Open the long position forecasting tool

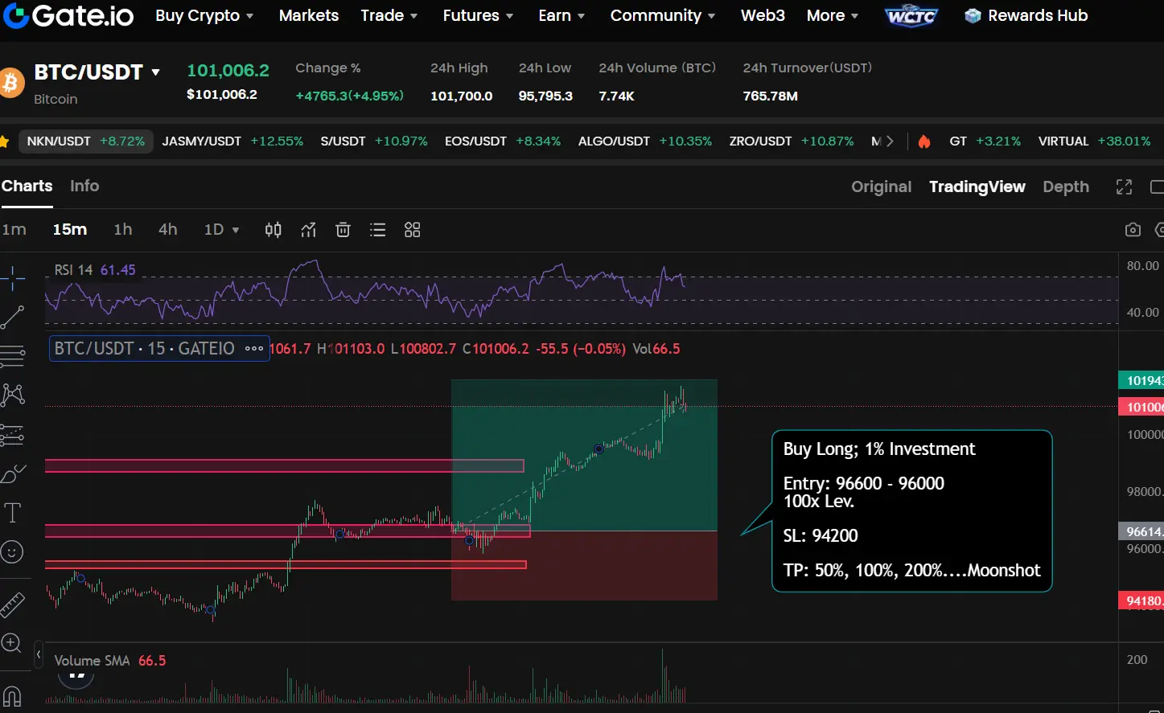[12, 435]
